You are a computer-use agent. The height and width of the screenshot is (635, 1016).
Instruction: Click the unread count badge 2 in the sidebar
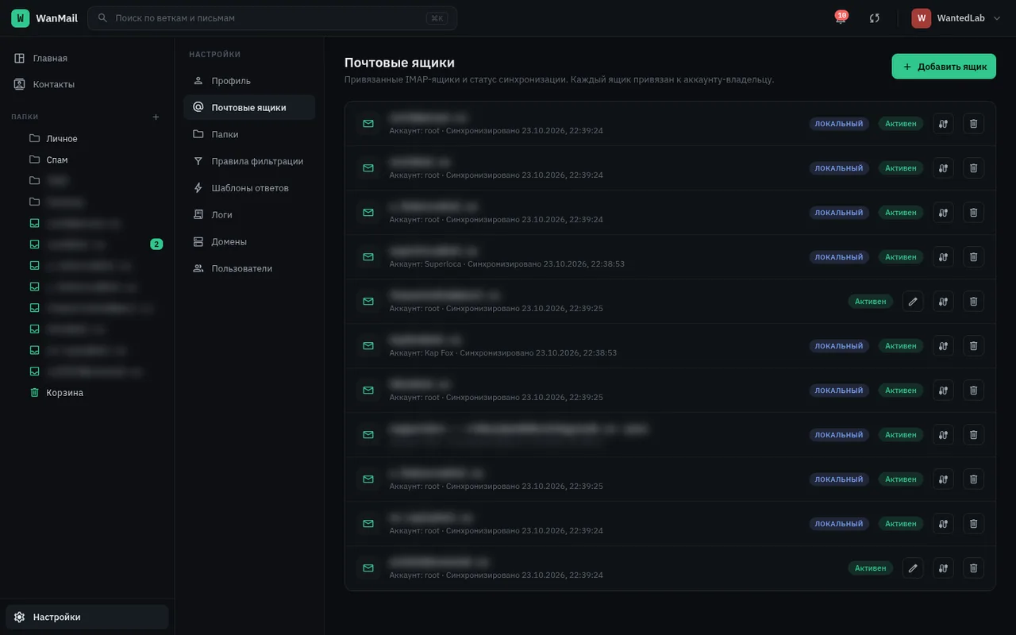(156, 244)
